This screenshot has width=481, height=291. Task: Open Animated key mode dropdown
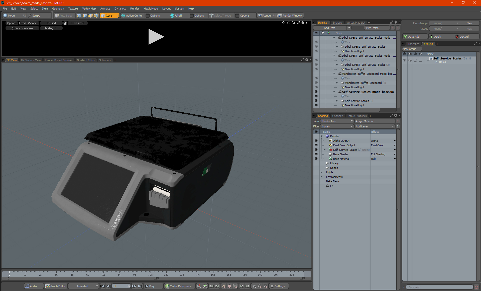point(84,286)
